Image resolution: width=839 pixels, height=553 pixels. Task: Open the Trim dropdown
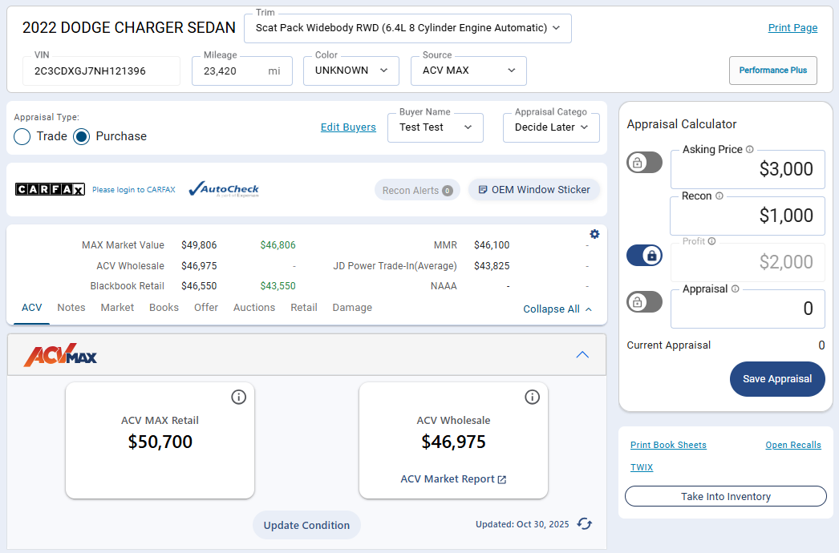click(407, 28)
